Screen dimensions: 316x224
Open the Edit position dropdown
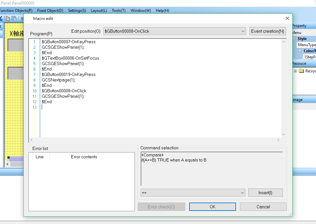tap(243, 31)
